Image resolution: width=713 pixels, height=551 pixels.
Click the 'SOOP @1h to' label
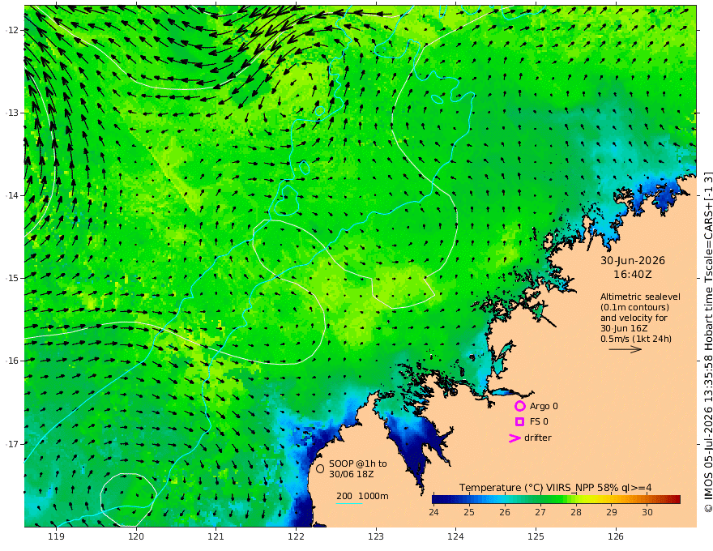pyautogui.click(x=358, y=463)
